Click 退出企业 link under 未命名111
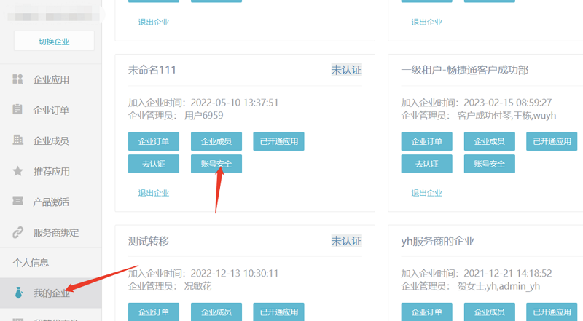This screenshot has height=321, width=583. 154,193
